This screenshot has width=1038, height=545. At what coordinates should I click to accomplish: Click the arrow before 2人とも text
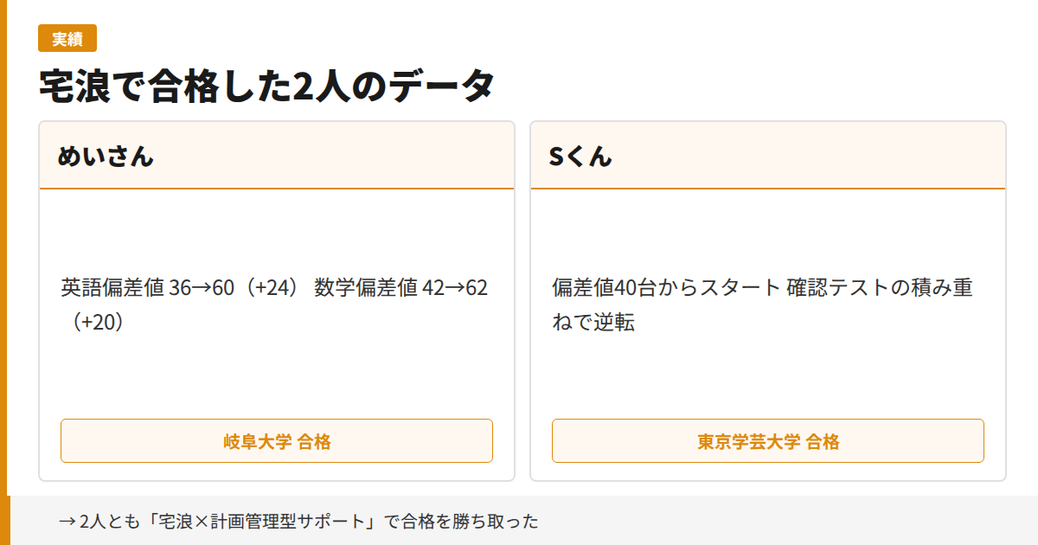64,522
